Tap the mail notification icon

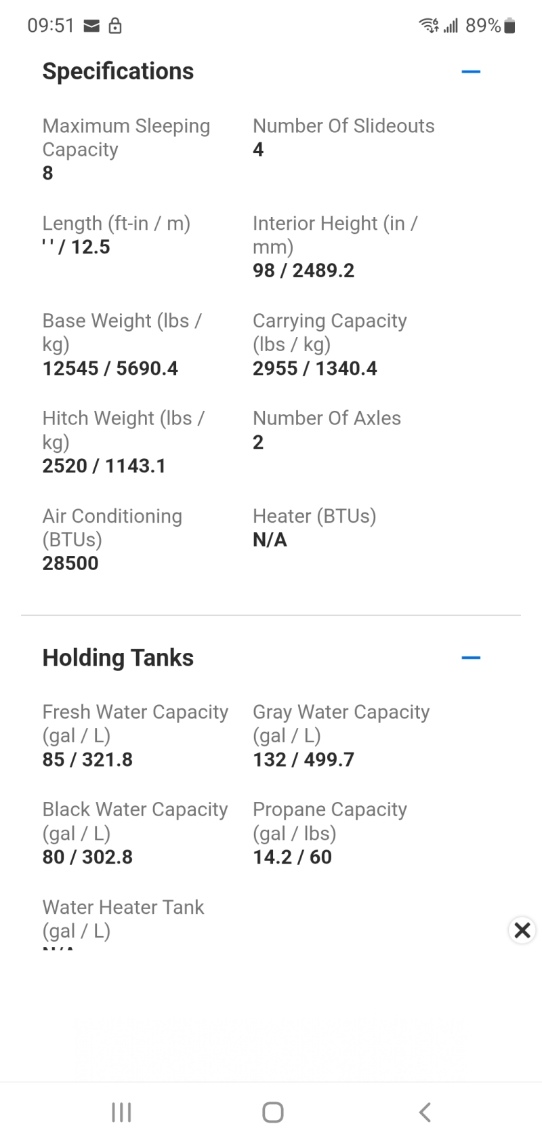tap(91, 26)
